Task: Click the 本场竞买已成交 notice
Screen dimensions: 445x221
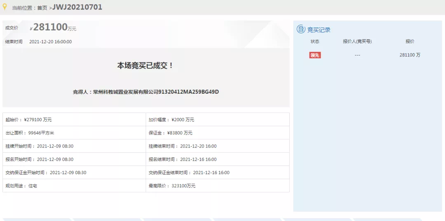Action: [145, 66]
